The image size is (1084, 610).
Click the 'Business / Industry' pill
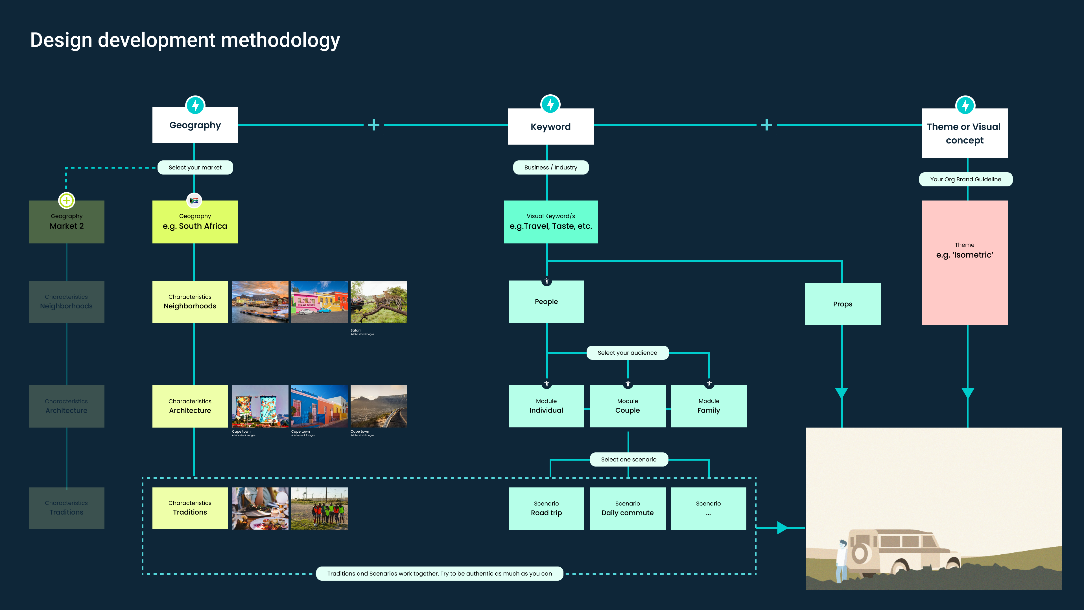pos(550,167)
